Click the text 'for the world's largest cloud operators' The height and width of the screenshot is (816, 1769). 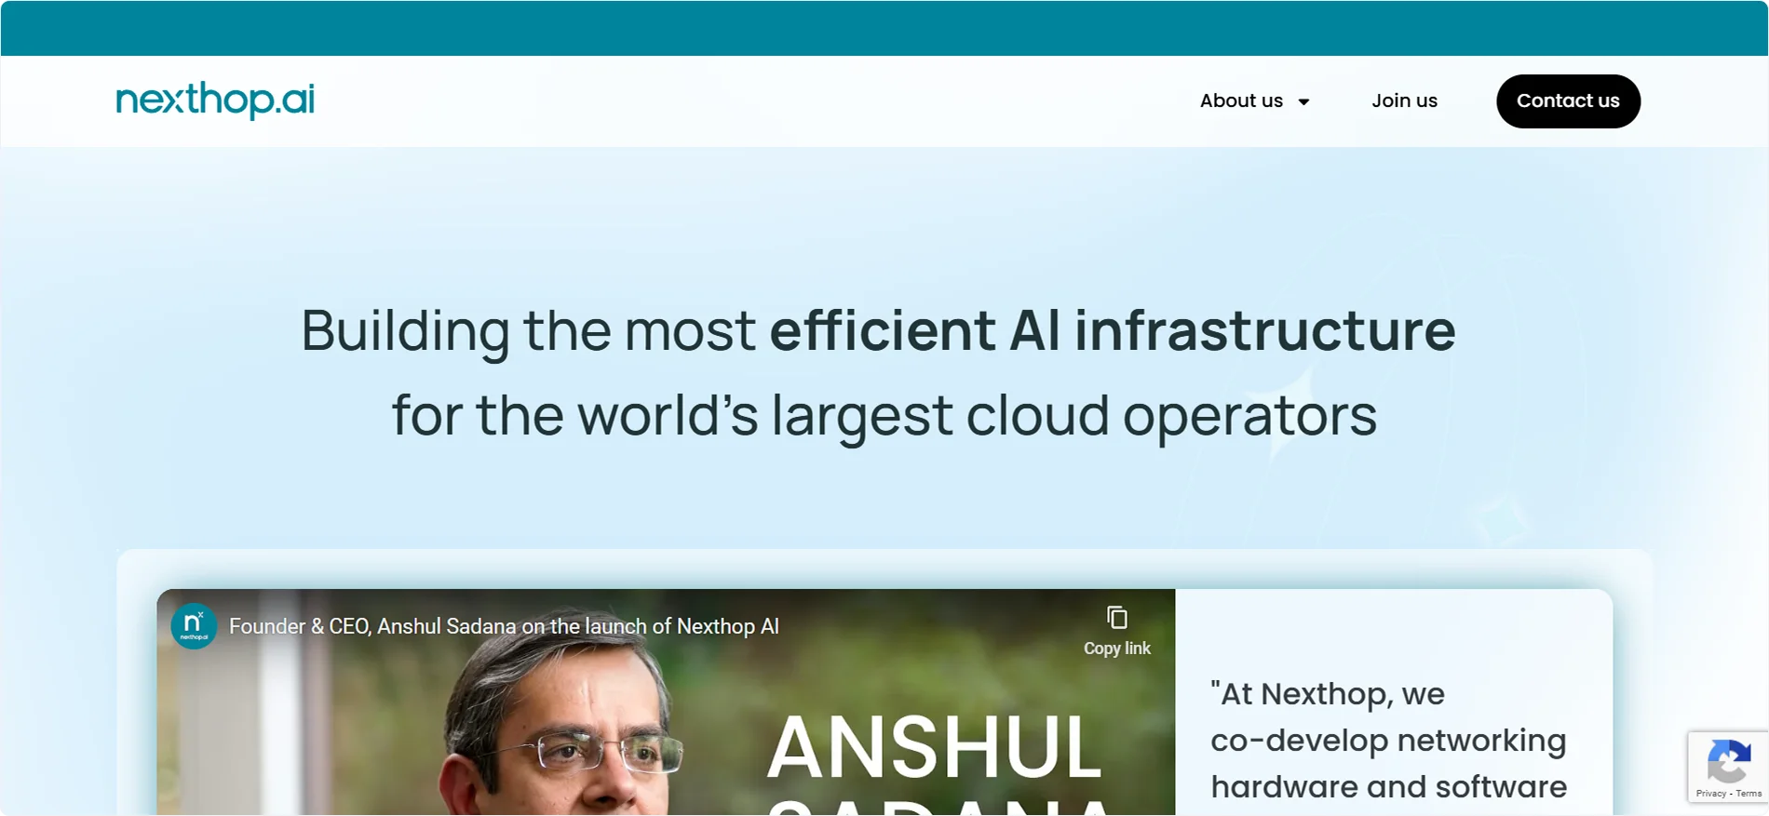[x=884, y=415]
